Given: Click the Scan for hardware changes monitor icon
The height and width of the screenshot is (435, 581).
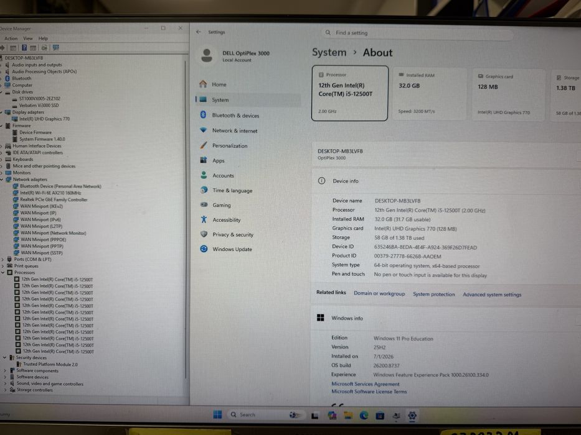Looking at the screenshot, I should click(56, 48).
